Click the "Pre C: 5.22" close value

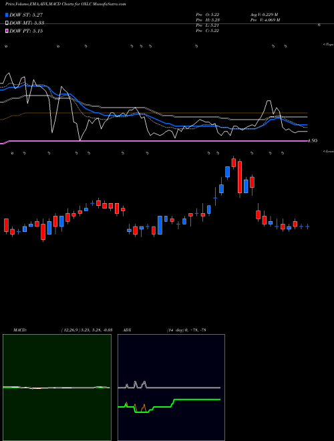tap(208, 31)
